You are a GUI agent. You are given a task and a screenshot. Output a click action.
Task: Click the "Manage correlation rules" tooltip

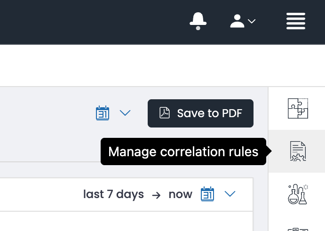[x=183, y=151]
